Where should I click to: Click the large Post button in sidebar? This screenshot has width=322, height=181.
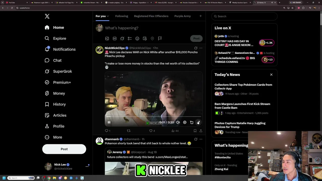(x=64, y=149)
